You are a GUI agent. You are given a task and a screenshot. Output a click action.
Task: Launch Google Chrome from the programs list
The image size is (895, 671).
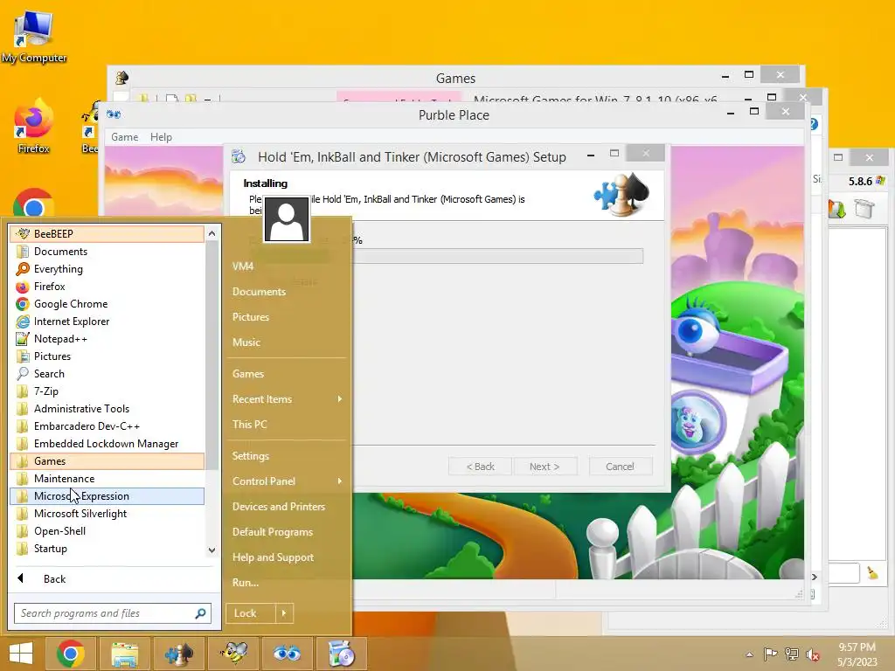(107, 304)
